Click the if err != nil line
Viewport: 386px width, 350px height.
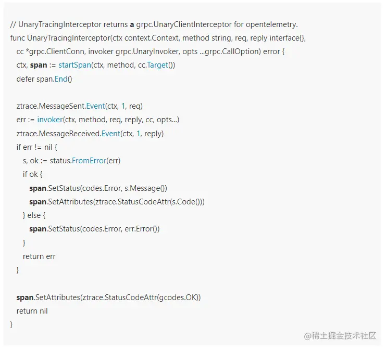tap(36, 147)
